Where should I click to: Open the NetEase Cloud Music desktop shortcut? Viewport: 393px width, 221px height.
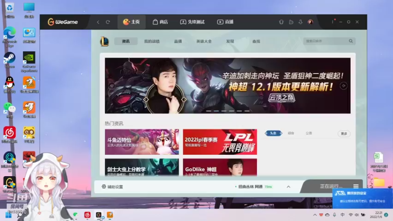click(9, 135)
